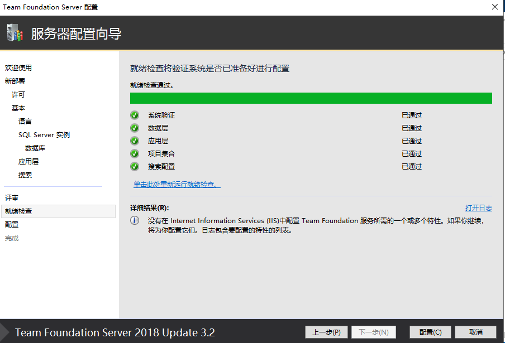Select the 就绪检查 step in sidebar

(x=58, y=211)
